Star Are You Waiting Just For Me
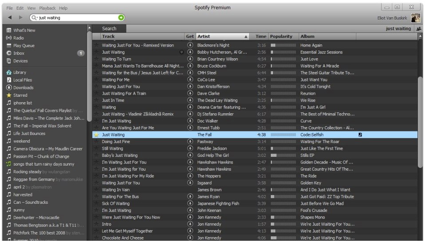The image size is (425, 243). pyautogui.click(x=96, y=127)
